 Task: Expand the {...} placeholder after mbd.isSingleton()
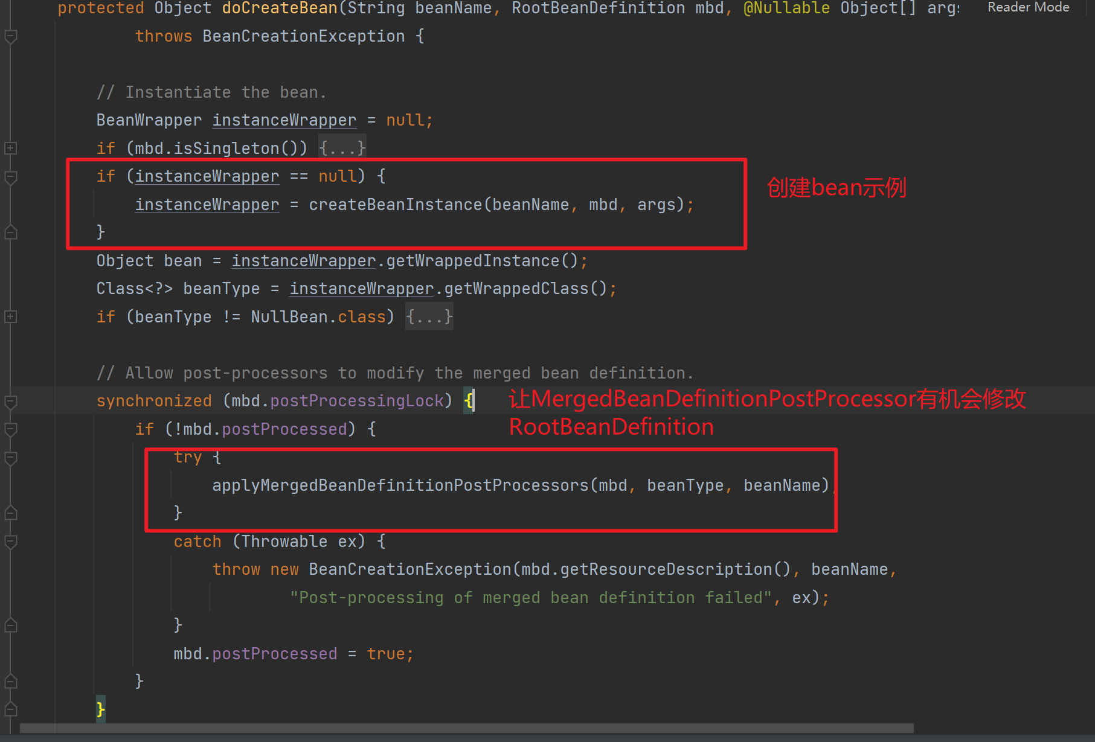pos(342,148)
